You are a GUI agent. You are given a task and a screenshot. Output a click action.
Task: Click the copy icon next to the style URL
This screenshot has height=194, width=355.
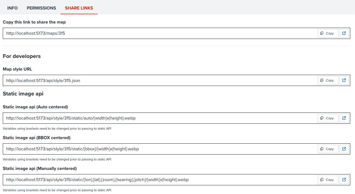322,80
